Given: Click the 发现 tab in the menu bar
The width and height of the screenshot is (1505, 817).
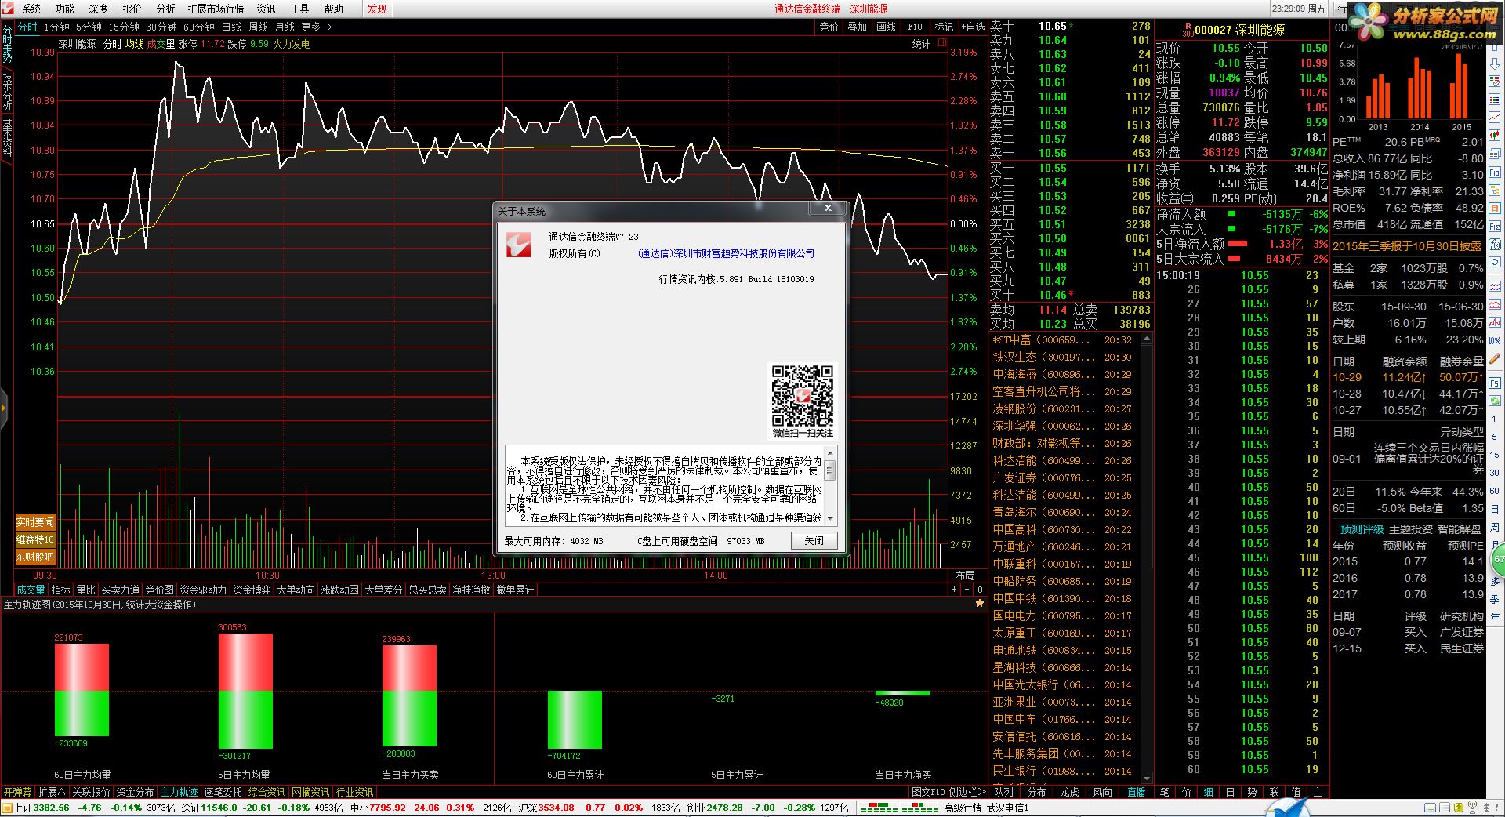Looking at the screenshot, I should click(378, 9).
